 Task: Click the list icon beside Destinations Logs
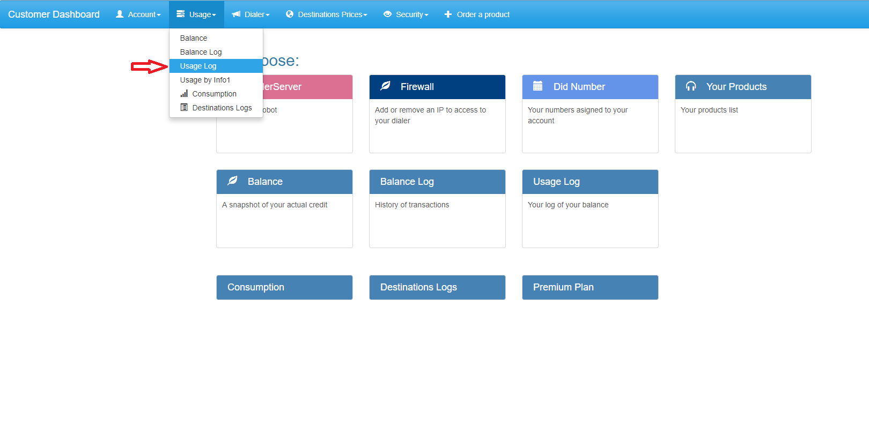tap(184, 108)
